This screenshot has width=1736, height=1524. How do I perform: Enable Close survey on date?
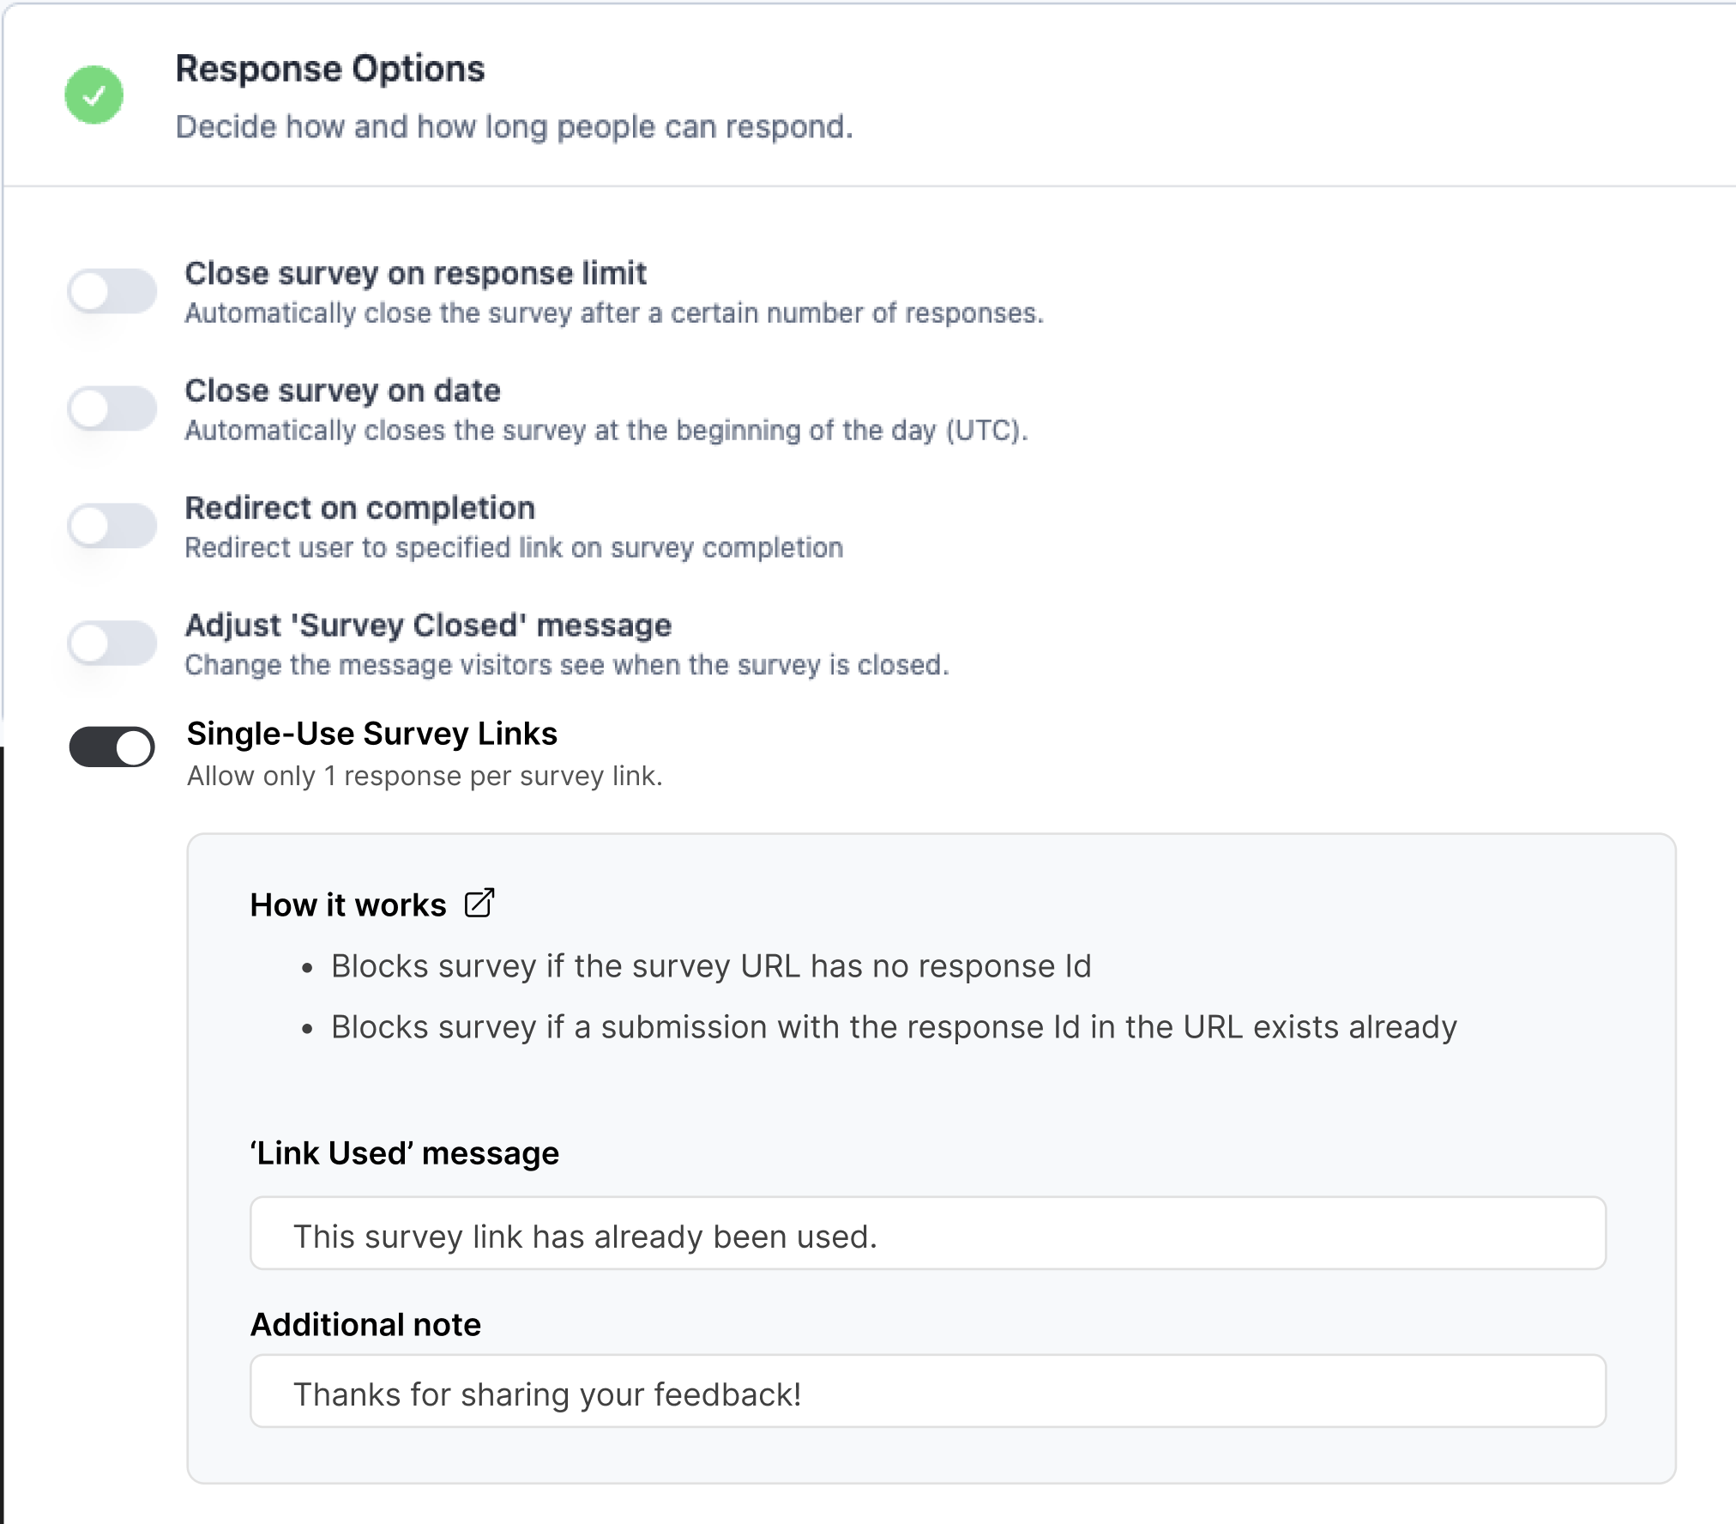(x=112, y=409)
